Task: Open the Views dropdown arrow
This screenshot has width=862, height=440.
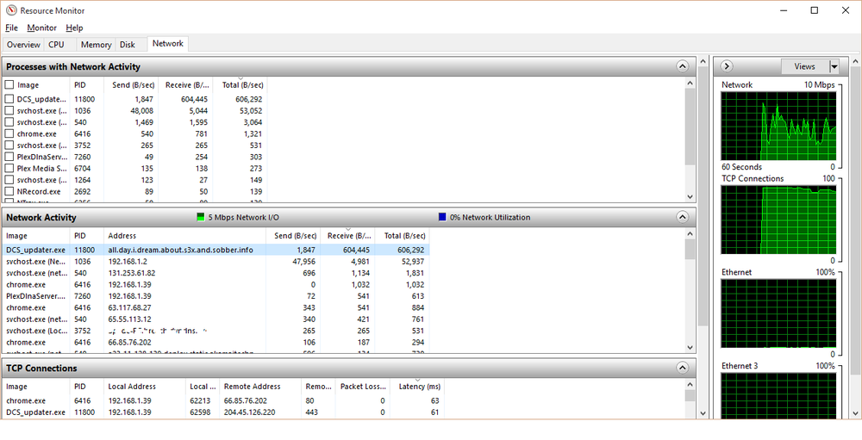Action: 834,66
